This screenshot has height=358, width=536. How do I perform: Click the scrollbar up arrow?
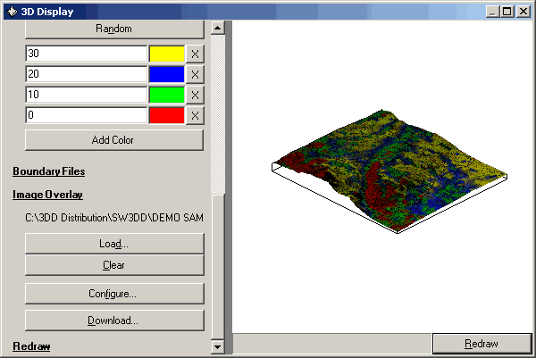(x=218, y=28)
